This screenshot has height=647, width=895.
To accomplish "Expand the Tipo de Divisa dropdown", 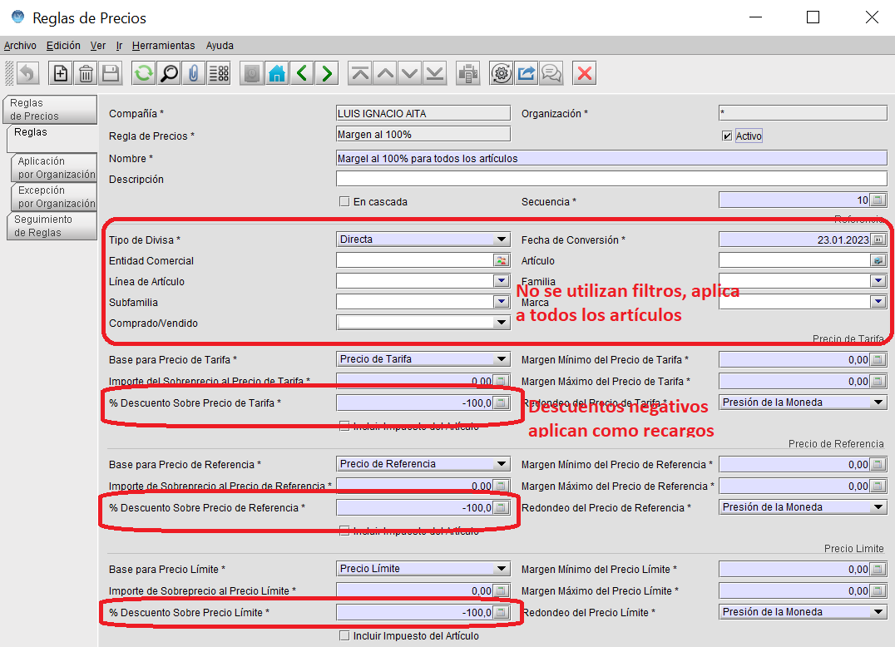I will 502,239.
